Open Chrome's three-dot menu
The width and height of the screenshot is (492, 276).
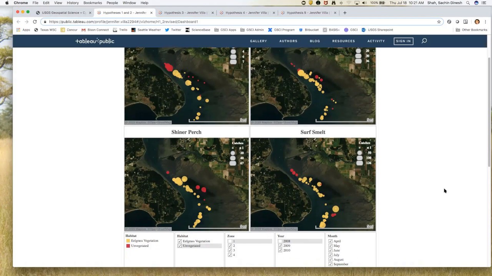[x=485, y=22]
